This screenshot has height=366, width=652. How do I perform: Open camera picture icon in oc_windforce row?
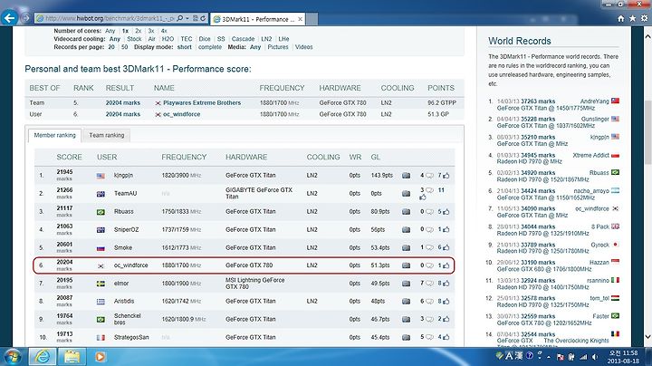click(407, 265)
